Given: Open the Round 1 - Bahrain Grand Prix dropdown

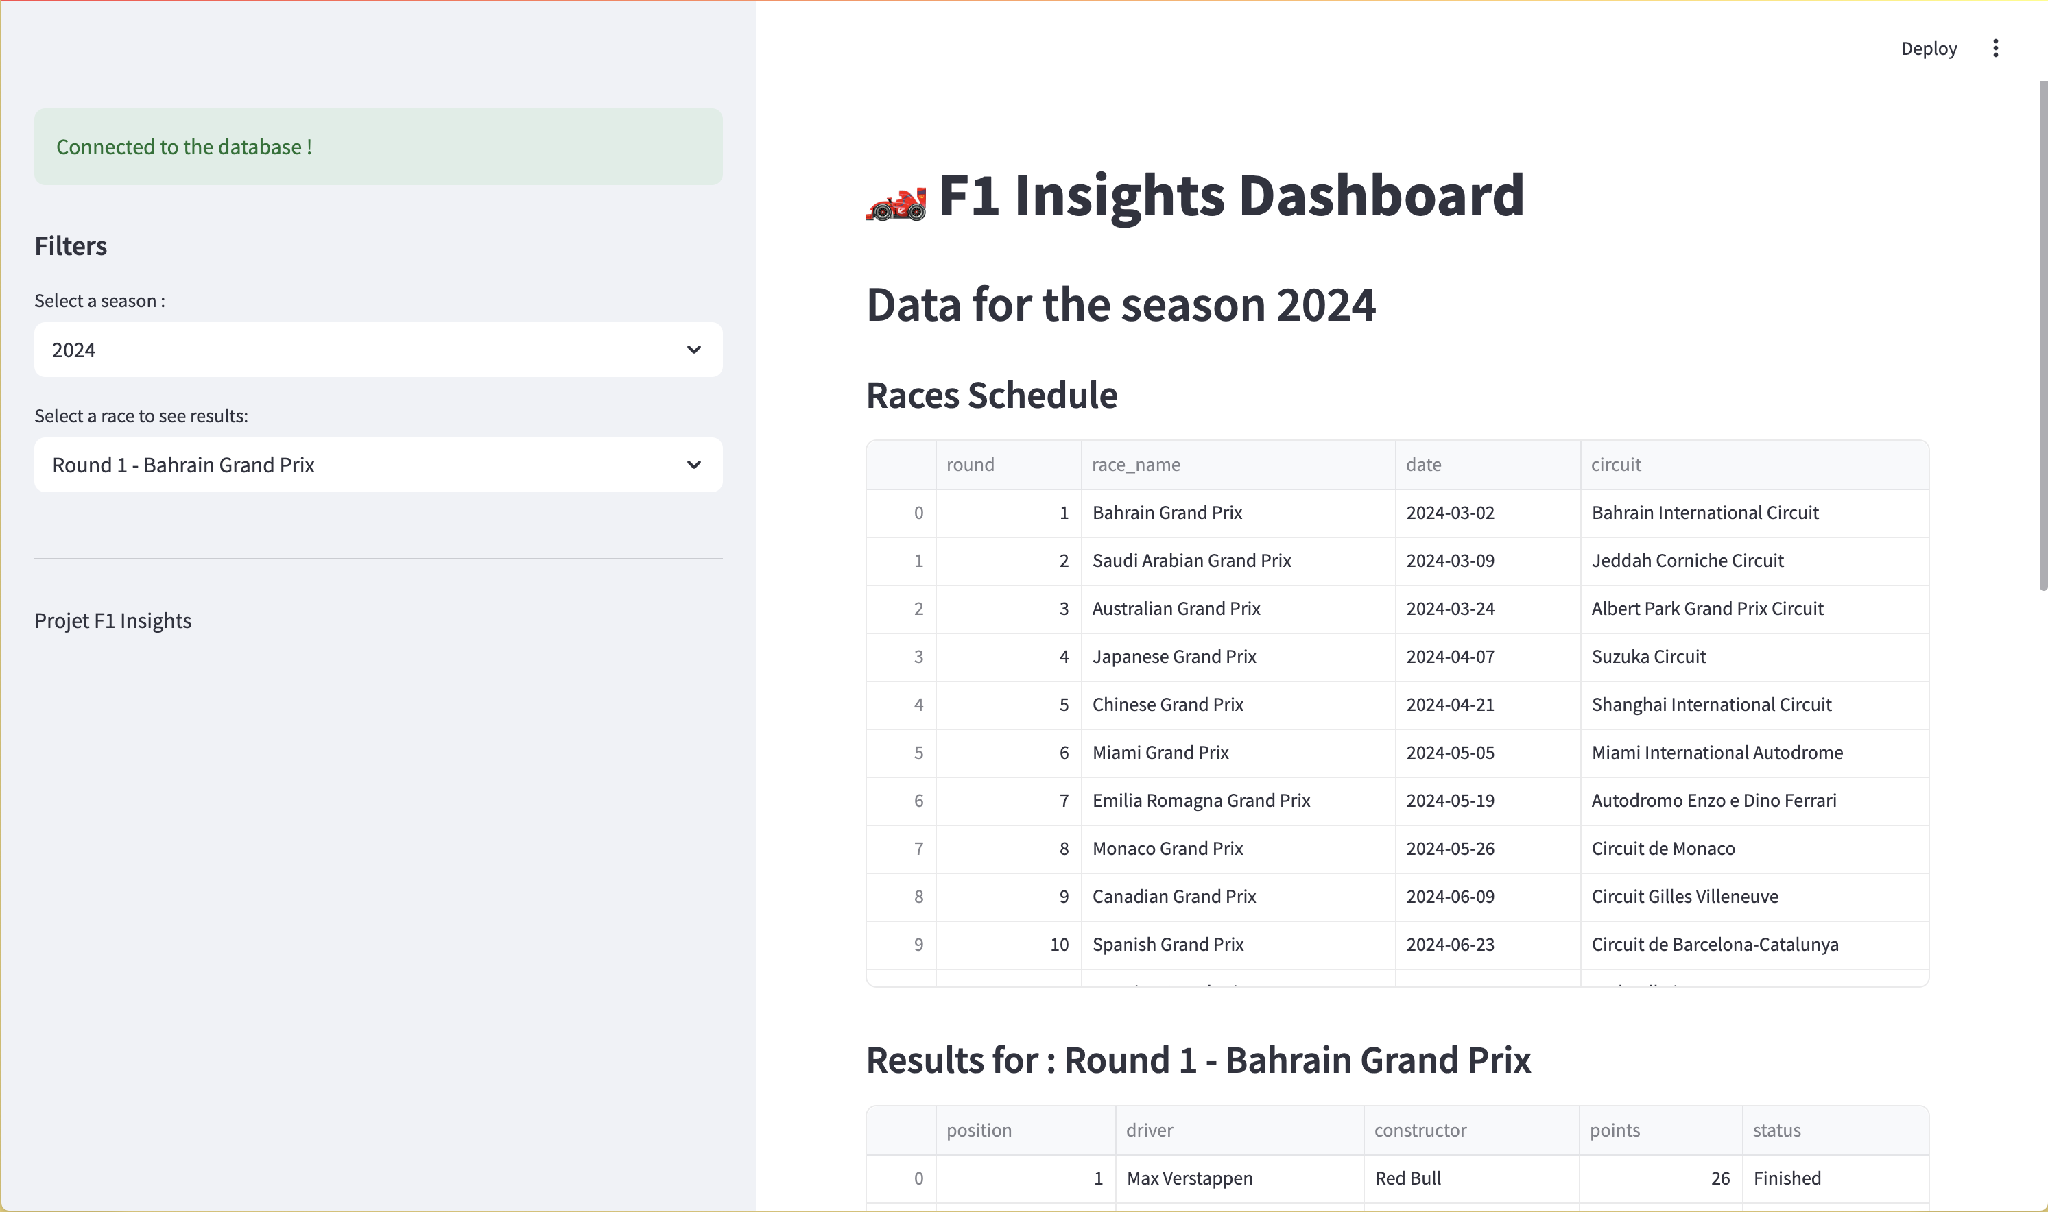Looking at the screenshot, I should click(378, 465).
